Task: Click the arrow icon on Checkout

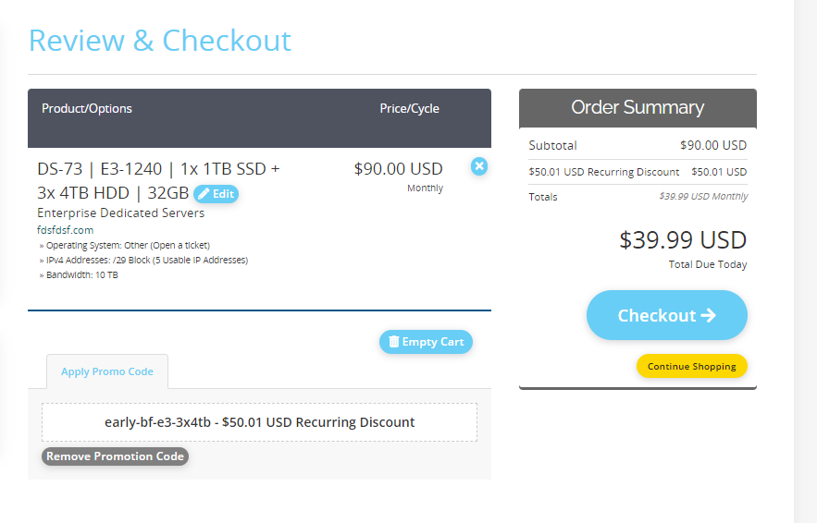Action: click(708, 315)
